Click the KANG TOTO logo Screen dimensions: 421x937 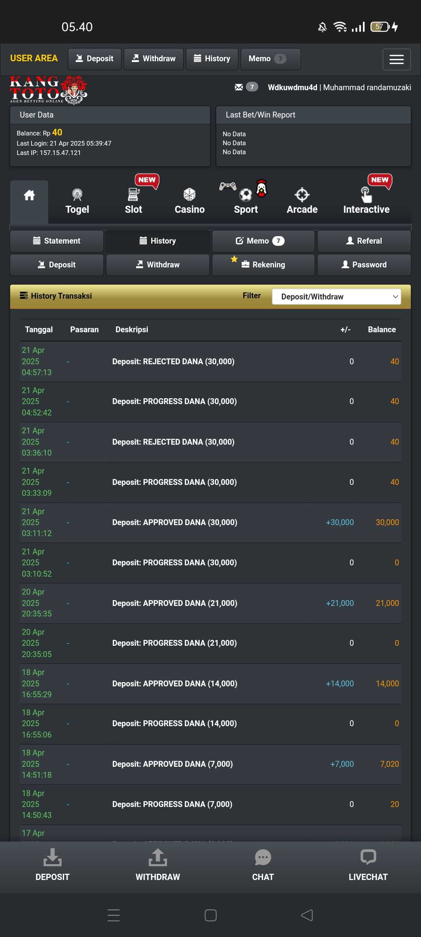tap(48, 91)
